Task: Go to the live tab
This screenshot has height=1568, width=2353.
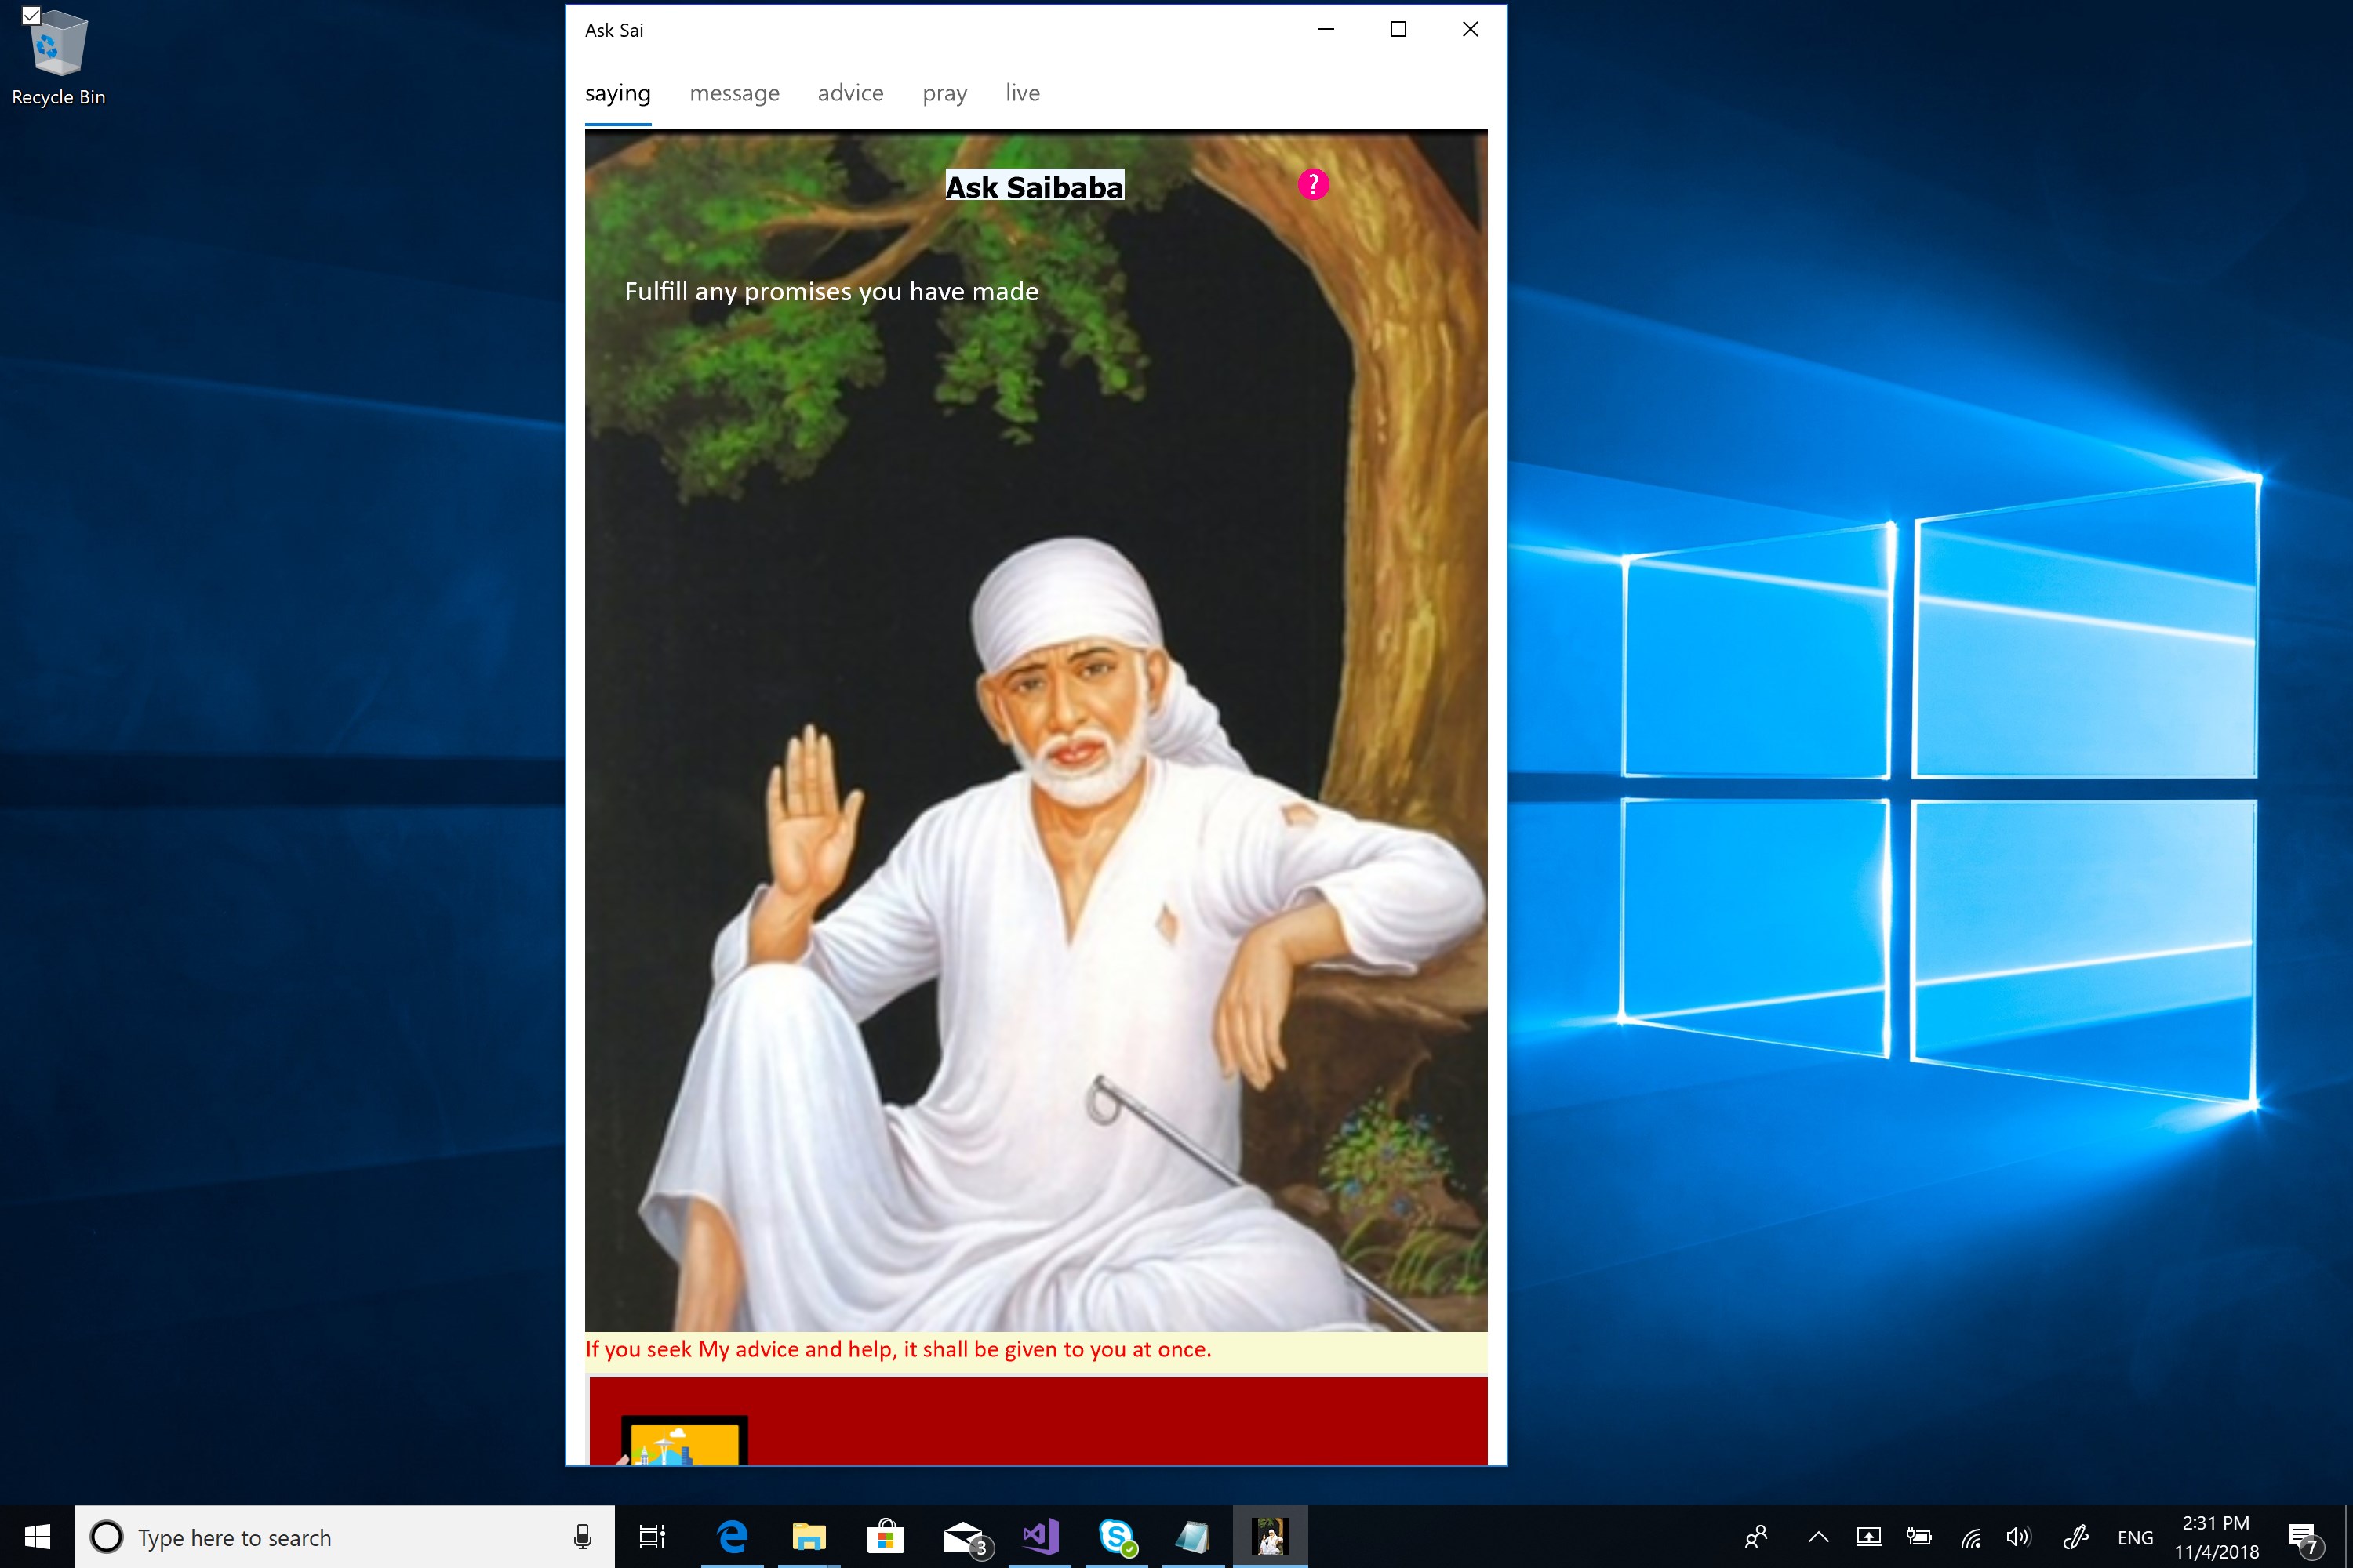Action: point(1021,93)
